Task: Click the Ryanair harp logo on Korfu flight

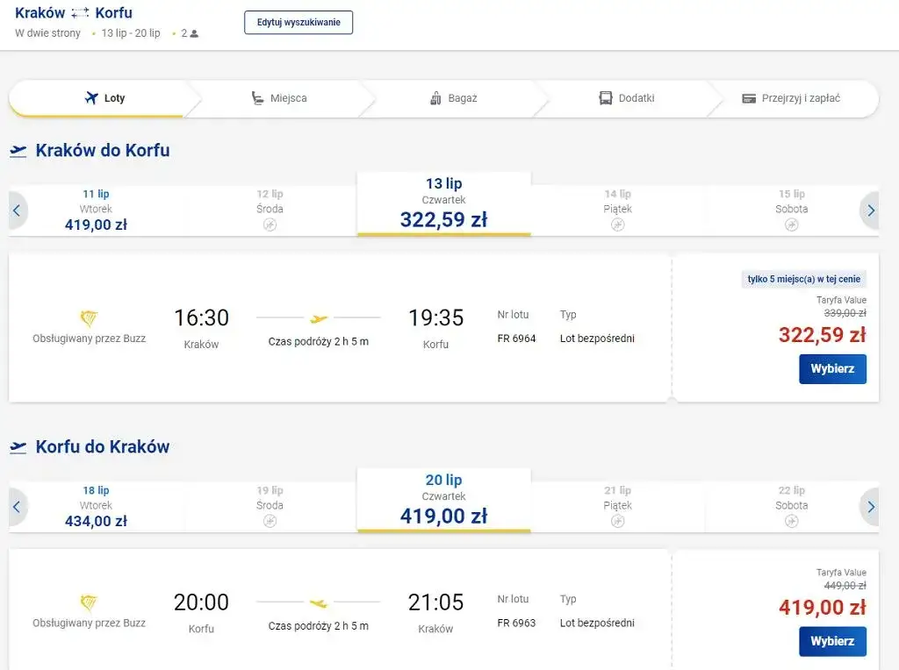Action: (89, 602)
